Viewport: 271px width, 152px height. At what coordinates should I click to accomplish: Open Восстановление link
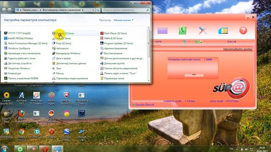(111, 53)
